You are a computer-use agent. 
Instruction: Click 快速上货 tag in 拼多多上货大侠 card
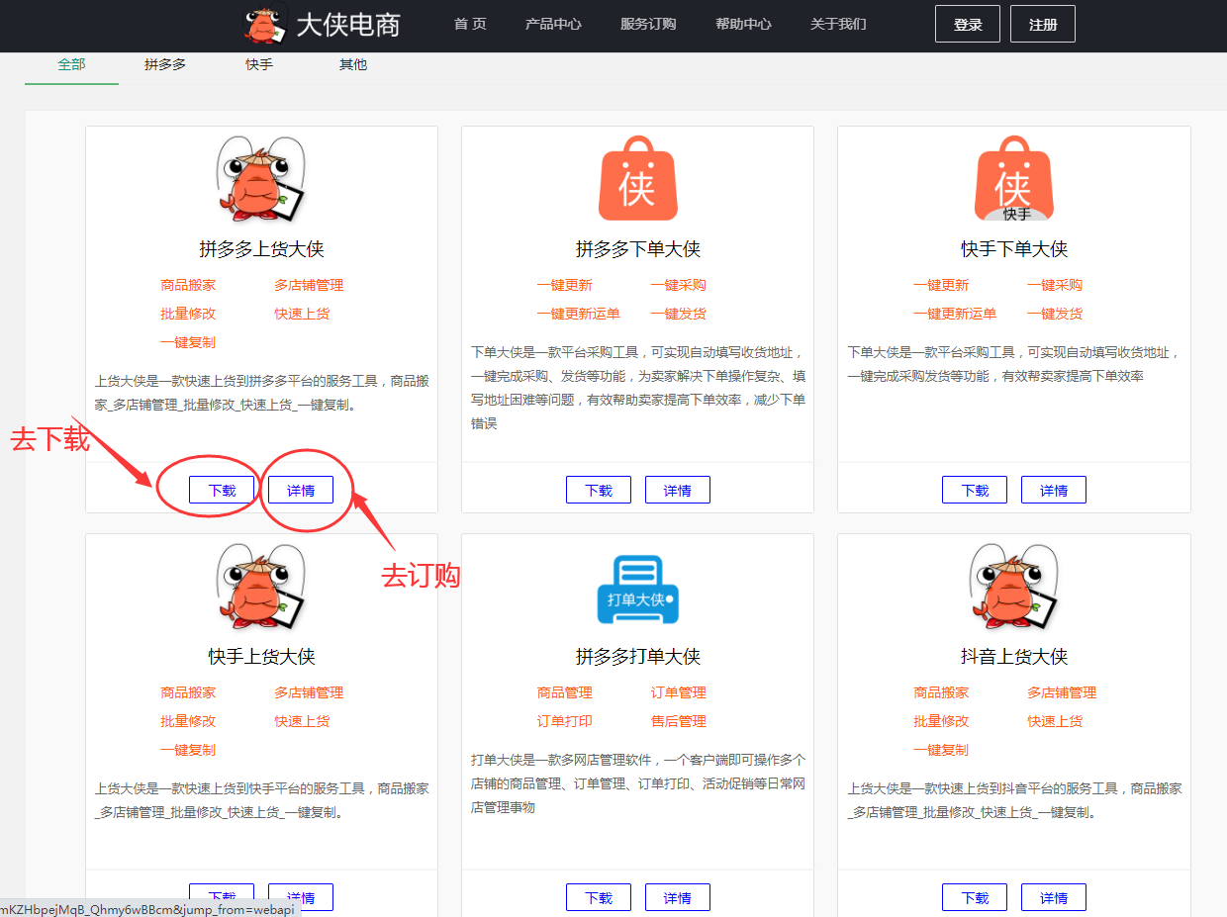pos(302,314)
